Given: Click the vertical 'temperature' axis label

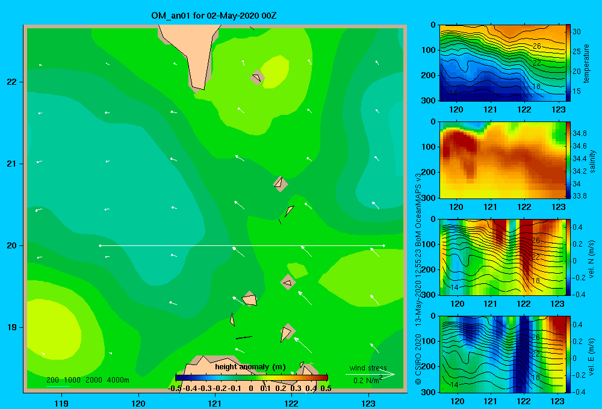Looking at the screenshot, I should [x=586, y=63].
